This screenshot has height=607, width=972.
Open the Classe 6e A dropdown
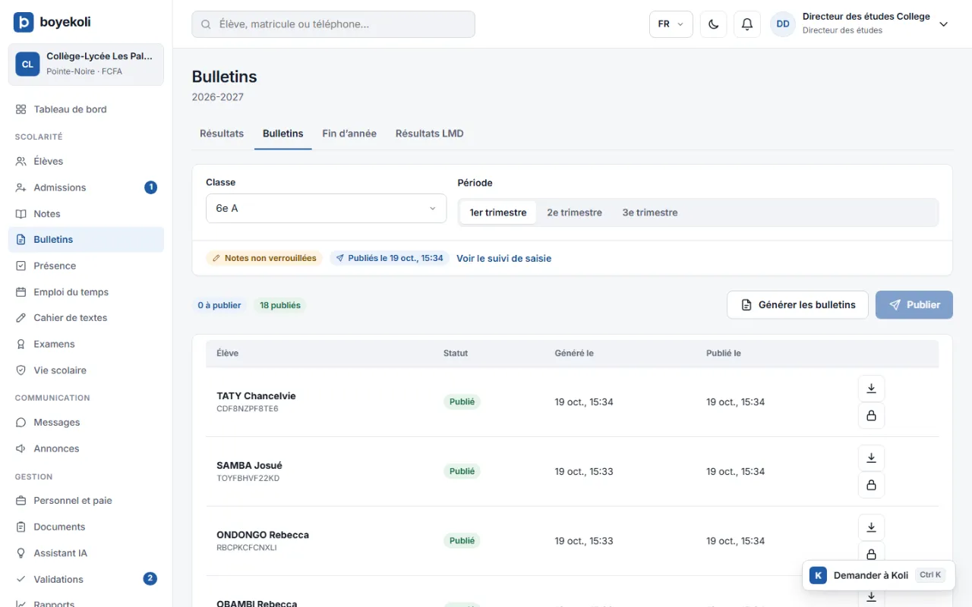(326, 208)
